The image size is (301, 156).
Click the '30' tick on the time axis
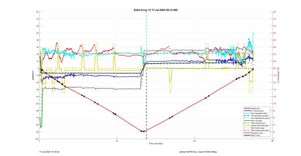(x=117, y=141)
